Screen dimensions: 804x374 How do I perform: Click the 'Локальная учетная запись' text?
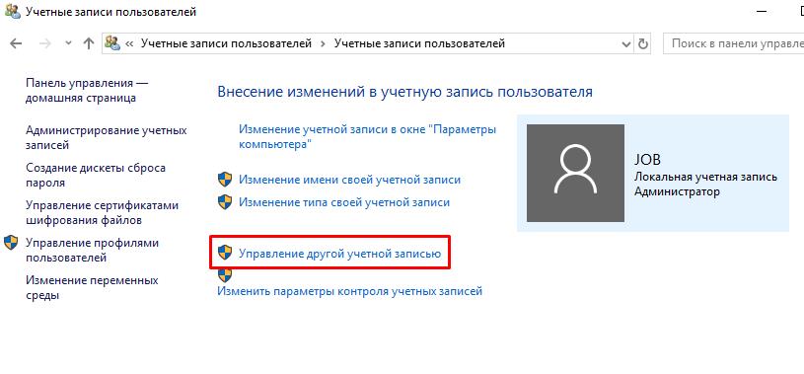click(705, 177)
